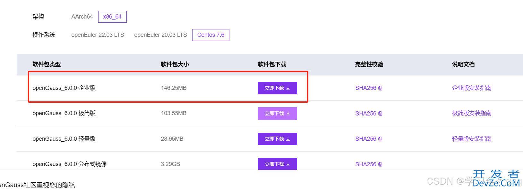Choose Centos 7.6 operating system
Image resolution: width=523 pixels, height=190 pixels.
211,35
